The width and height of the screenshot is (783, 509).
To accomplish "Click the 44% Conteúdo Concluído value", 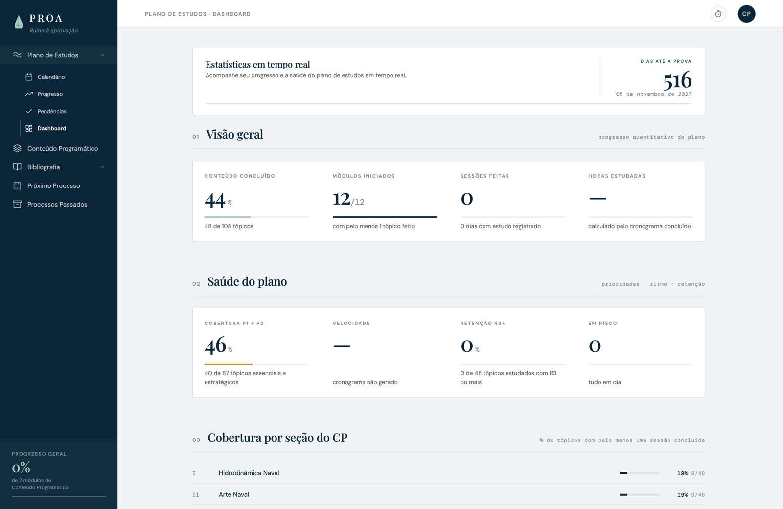I will 218,200.
